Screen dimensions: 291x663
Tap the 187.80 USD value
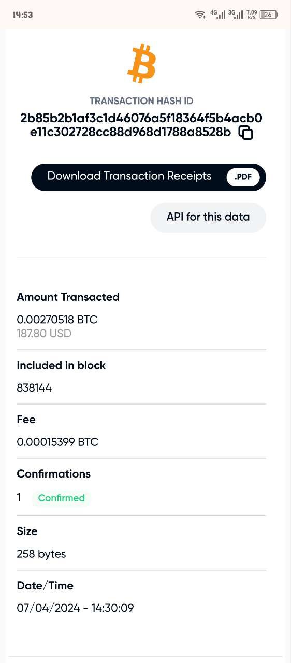coord(44,333)
